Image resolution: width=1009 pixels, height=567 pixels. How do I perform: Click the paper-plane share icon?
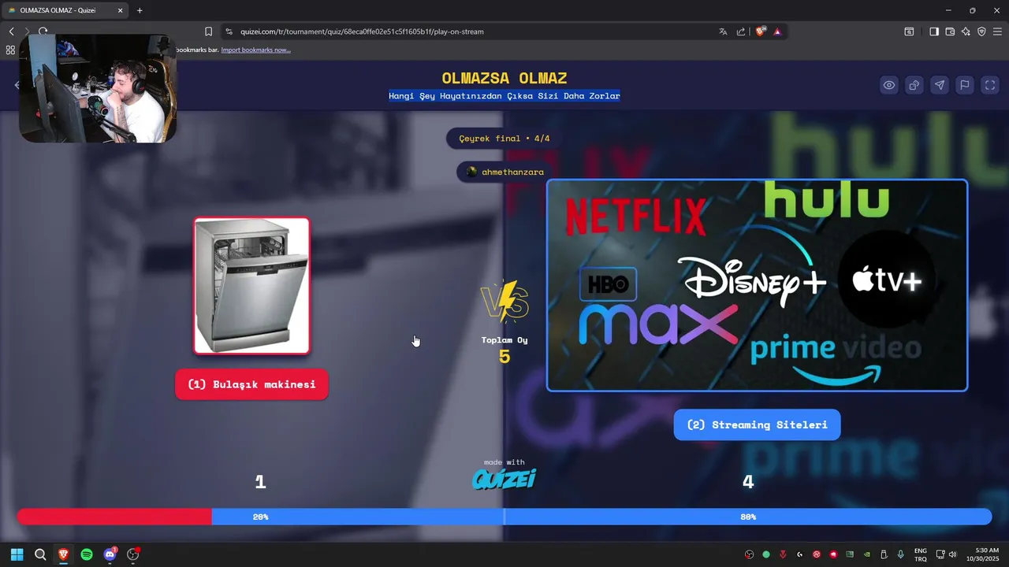(x=940, y=85)
